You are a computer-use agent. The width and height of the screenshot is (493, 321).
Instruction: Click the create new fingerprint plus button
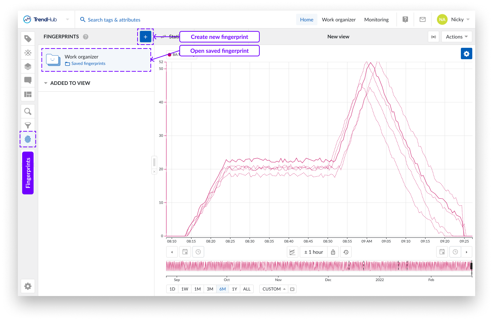[x=145, y=37]
